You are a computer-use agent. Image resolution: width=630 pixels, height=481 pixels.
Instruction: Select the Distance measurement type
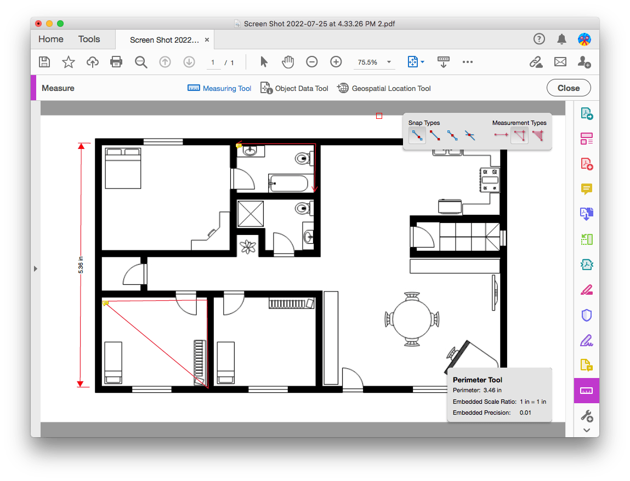501,135
